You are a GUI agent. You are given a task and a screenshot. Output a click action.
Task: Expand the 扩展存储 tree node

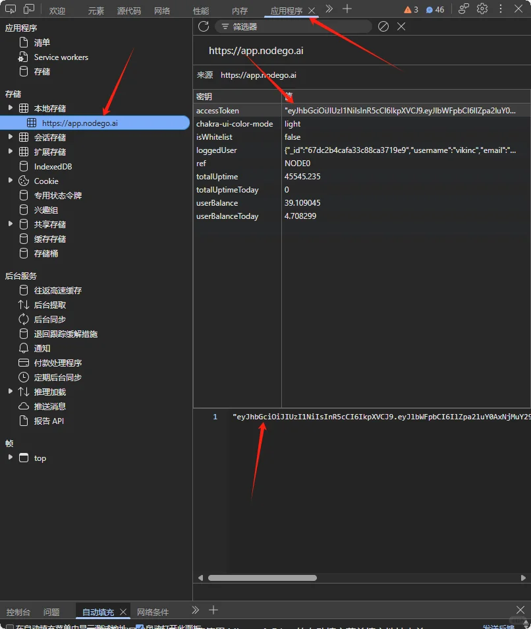11,151
